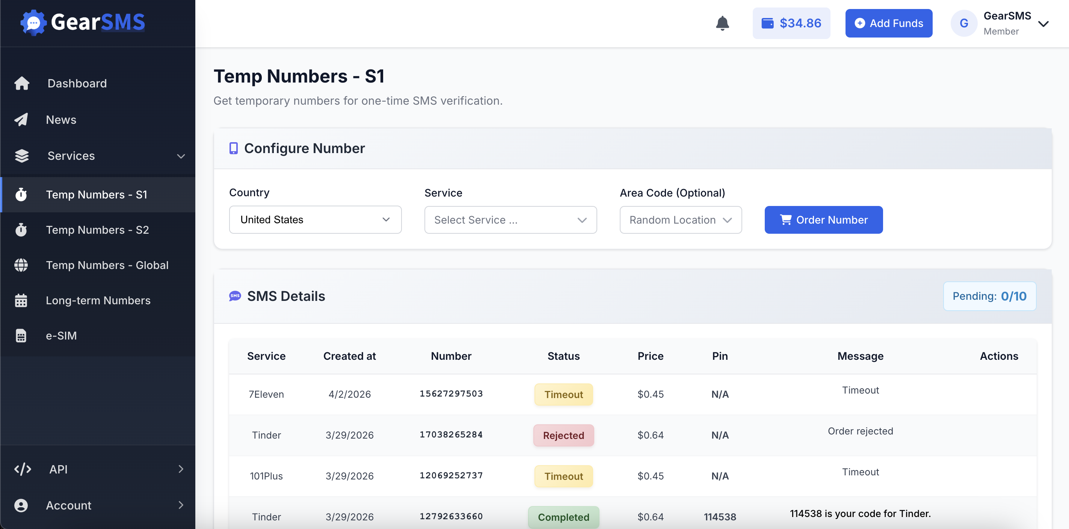
Task: Click the Completed status badge
Action: tap(563, 517)
